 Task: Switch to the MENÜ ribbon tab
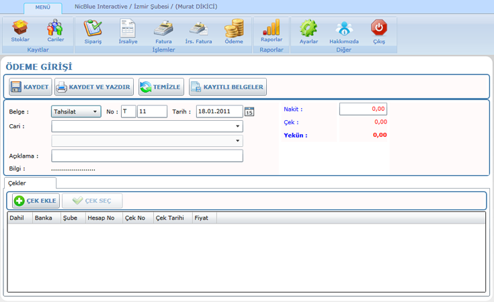click(x=42, y=7)
